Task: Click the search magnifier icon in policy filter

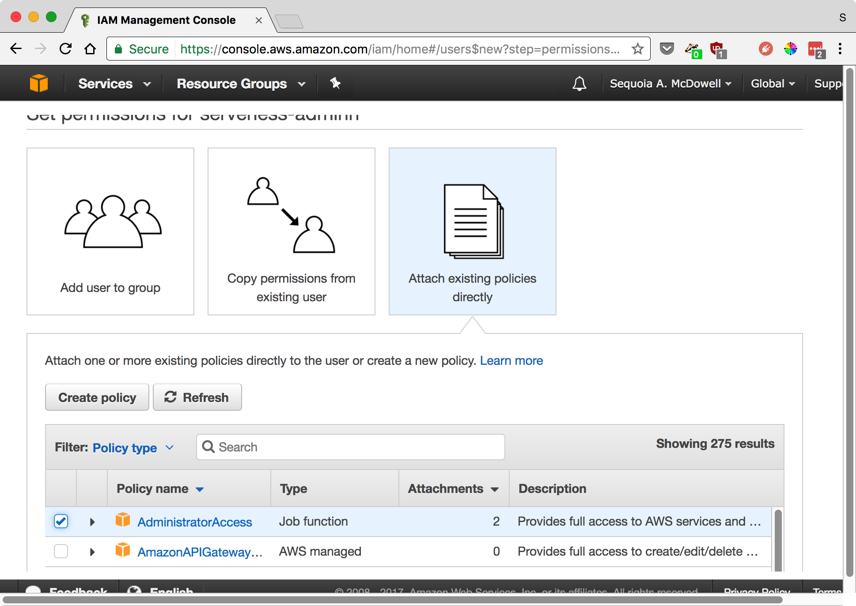Action: [x=208, y=447]
